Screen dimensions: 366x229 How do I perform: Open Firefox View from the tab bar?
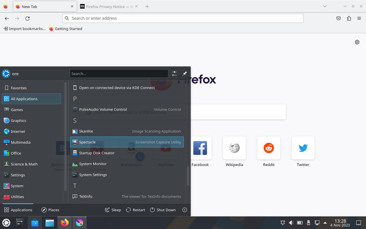[x=6, y=6]
